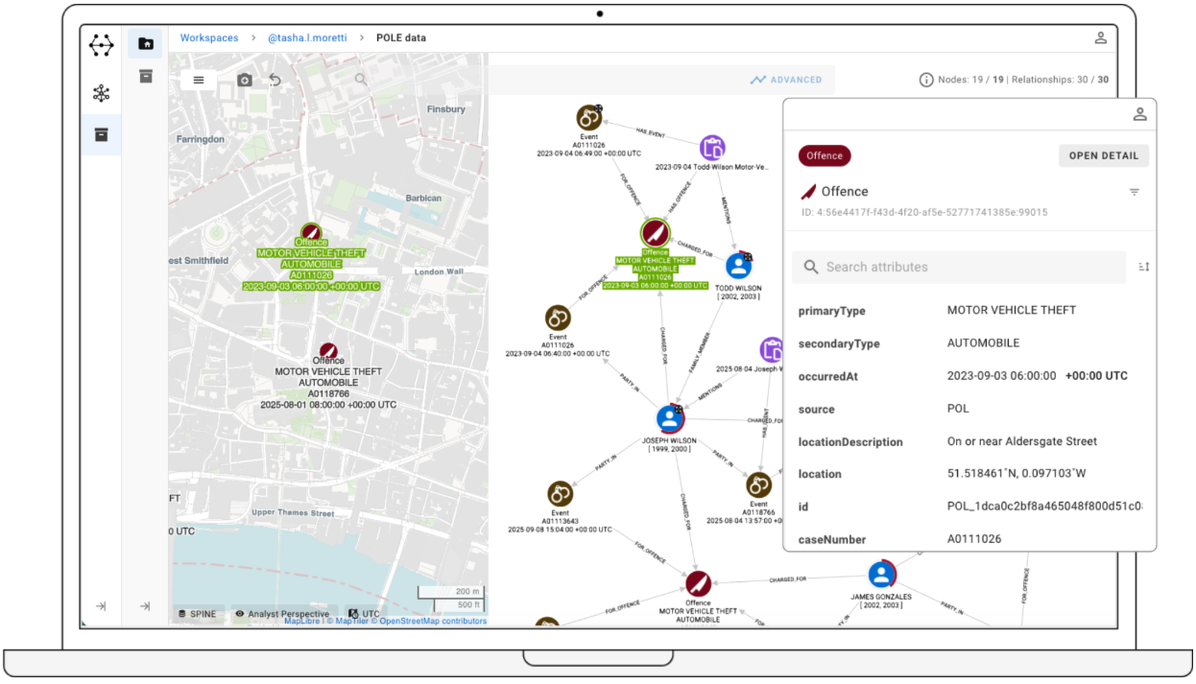Viewport: 1196px width, 684px height.
Task: Take a snapshot with the camera icon
Action: (x=245, y=80)
